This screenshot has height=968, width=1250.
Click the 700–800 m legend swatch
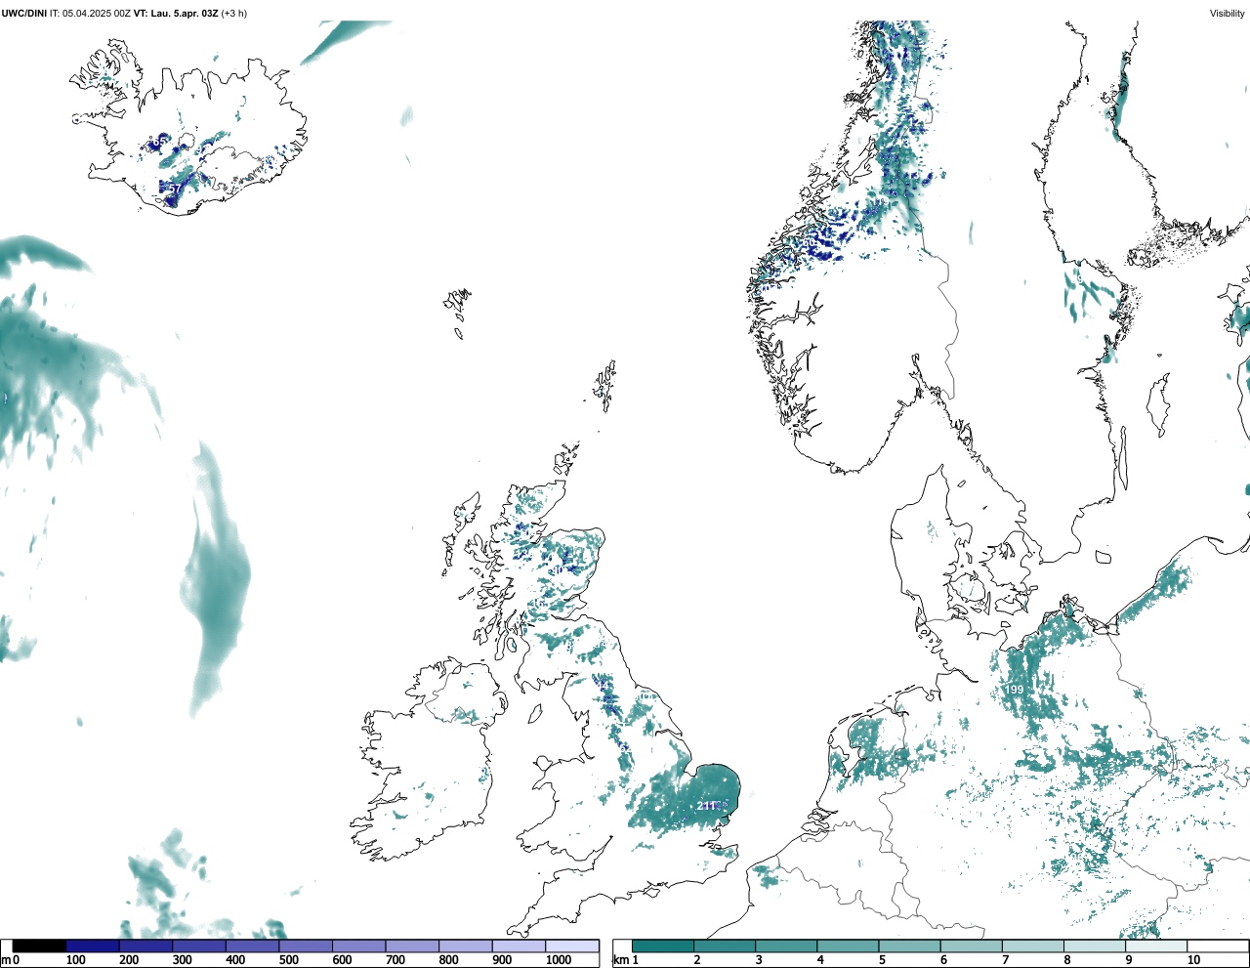tap(411, 947)
